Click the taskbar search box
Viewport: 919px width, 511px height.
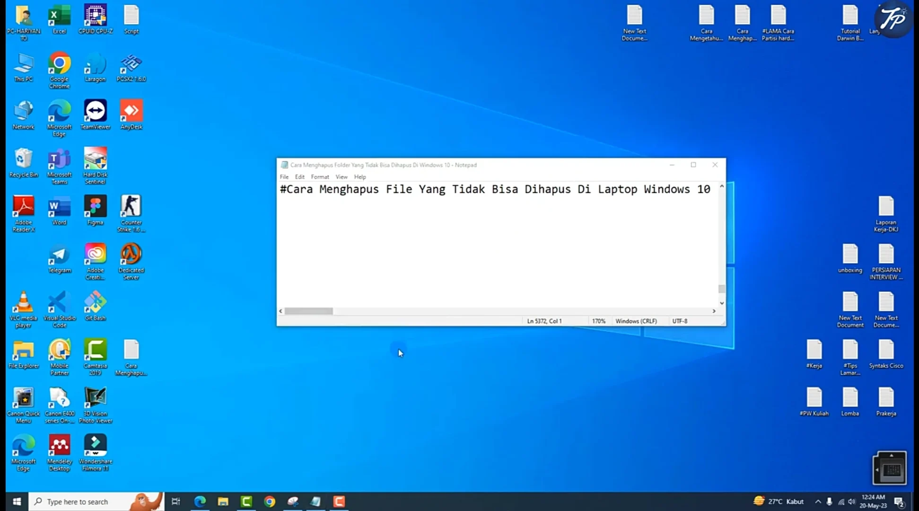point(96,502)
